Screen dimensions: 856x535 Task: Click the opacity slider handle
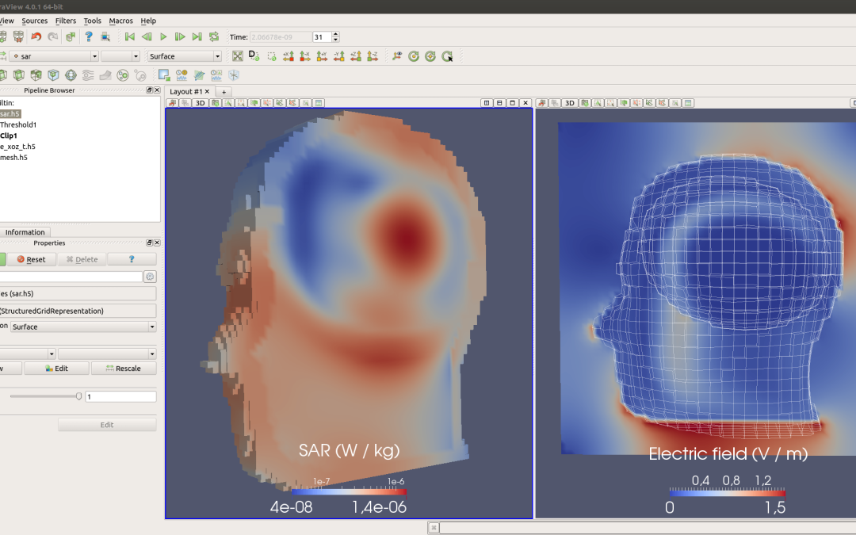(78, 396)
